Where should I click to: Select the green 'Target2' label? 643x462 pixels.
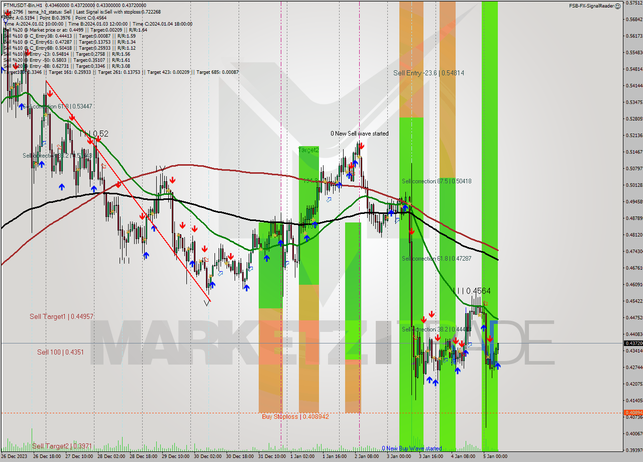(308, 150)
